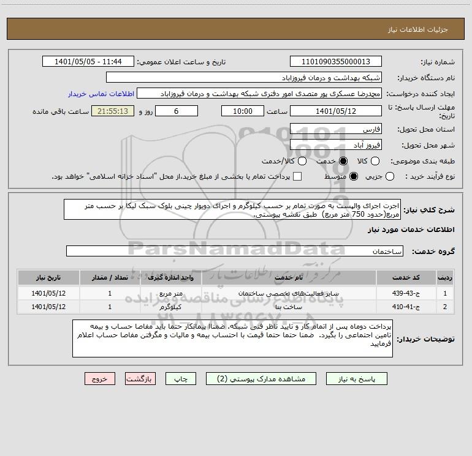The height and width of the screenshot is (456, 472).
Task: Click the چاپ print button
Action: pyautogui.click(x=181, y=379)
